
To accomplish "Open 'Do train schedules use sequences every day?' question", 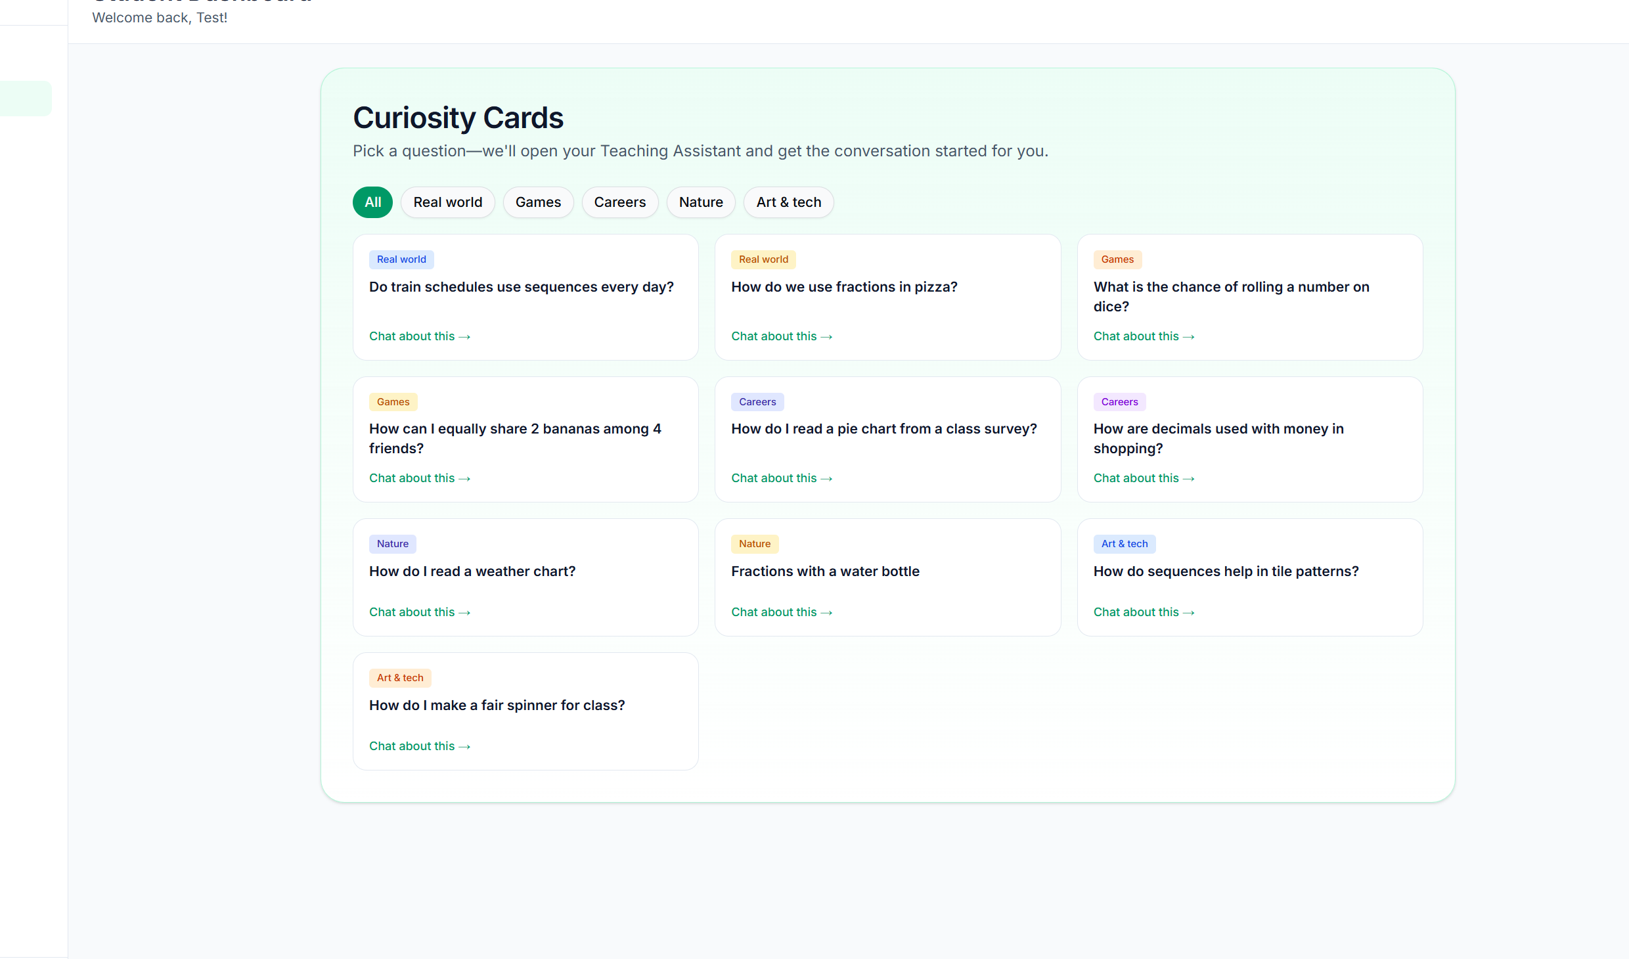I will (522, 287).
